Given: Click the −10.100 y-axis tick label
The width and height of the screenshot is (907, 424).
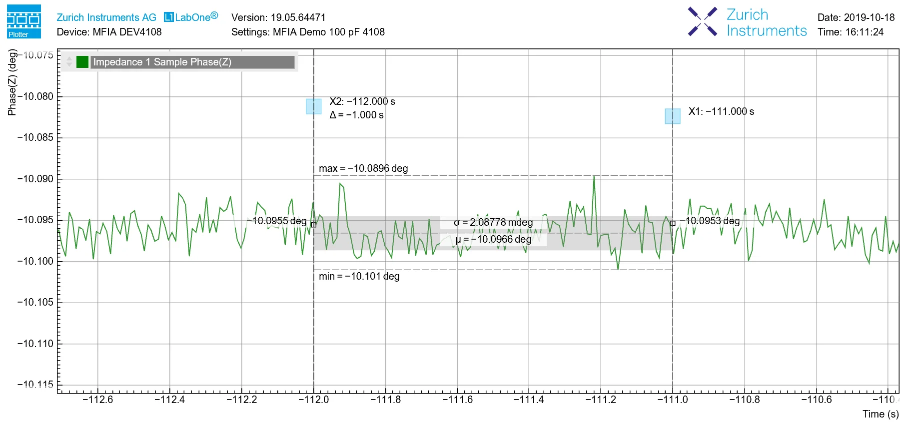Looking at the screenshot, I should tap(35, 261).
